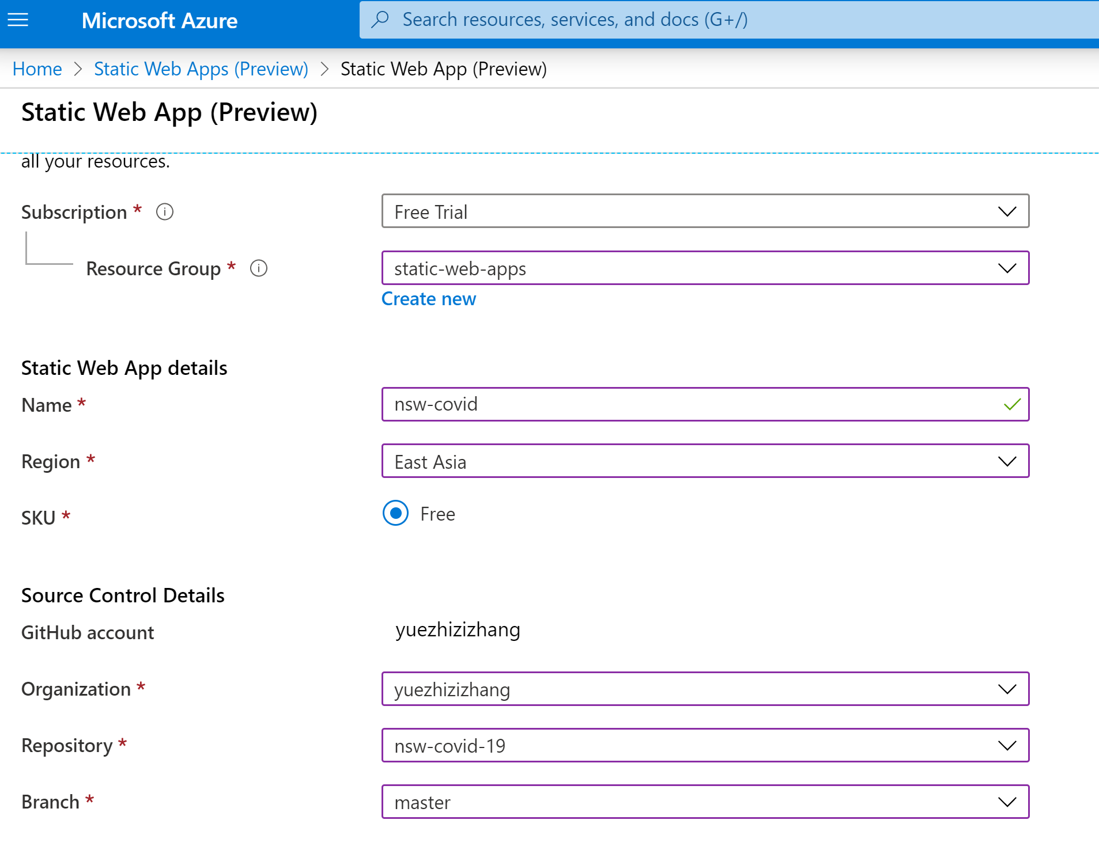Click the GitHub account value yuezhizizhang
Screen dimensions: 1099x854
click(x=458, y=630)
